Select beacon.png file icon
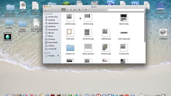Image resolution: width=171 pixels, height=96 pixels. click(x=124, y=18)
